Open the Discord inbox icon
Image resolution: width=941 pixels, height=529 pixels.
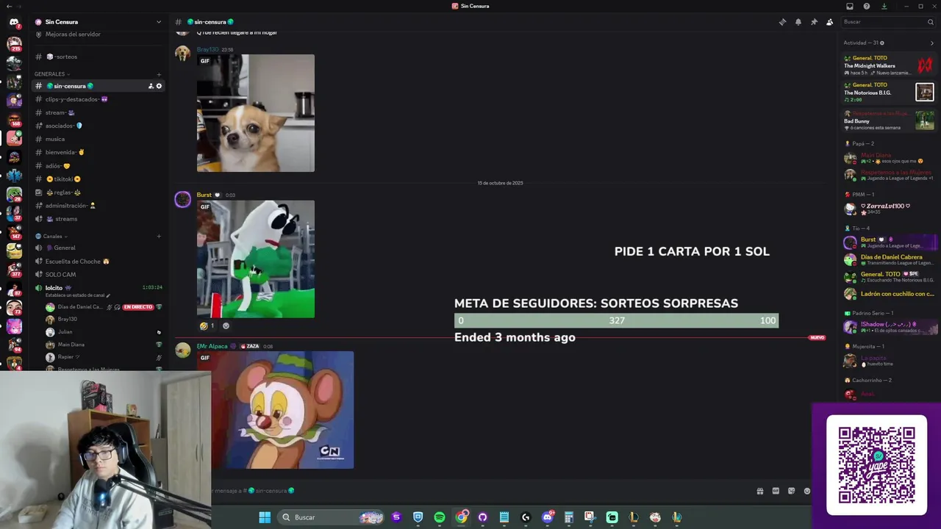(850, 6)
